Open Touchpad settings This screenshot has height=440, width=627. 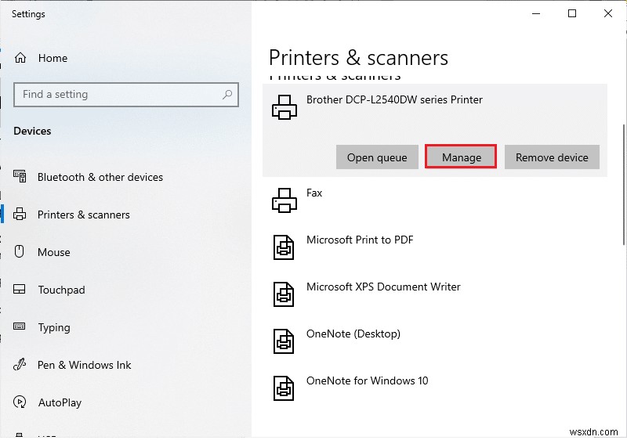pyautogui.click(x=62, y=290)
